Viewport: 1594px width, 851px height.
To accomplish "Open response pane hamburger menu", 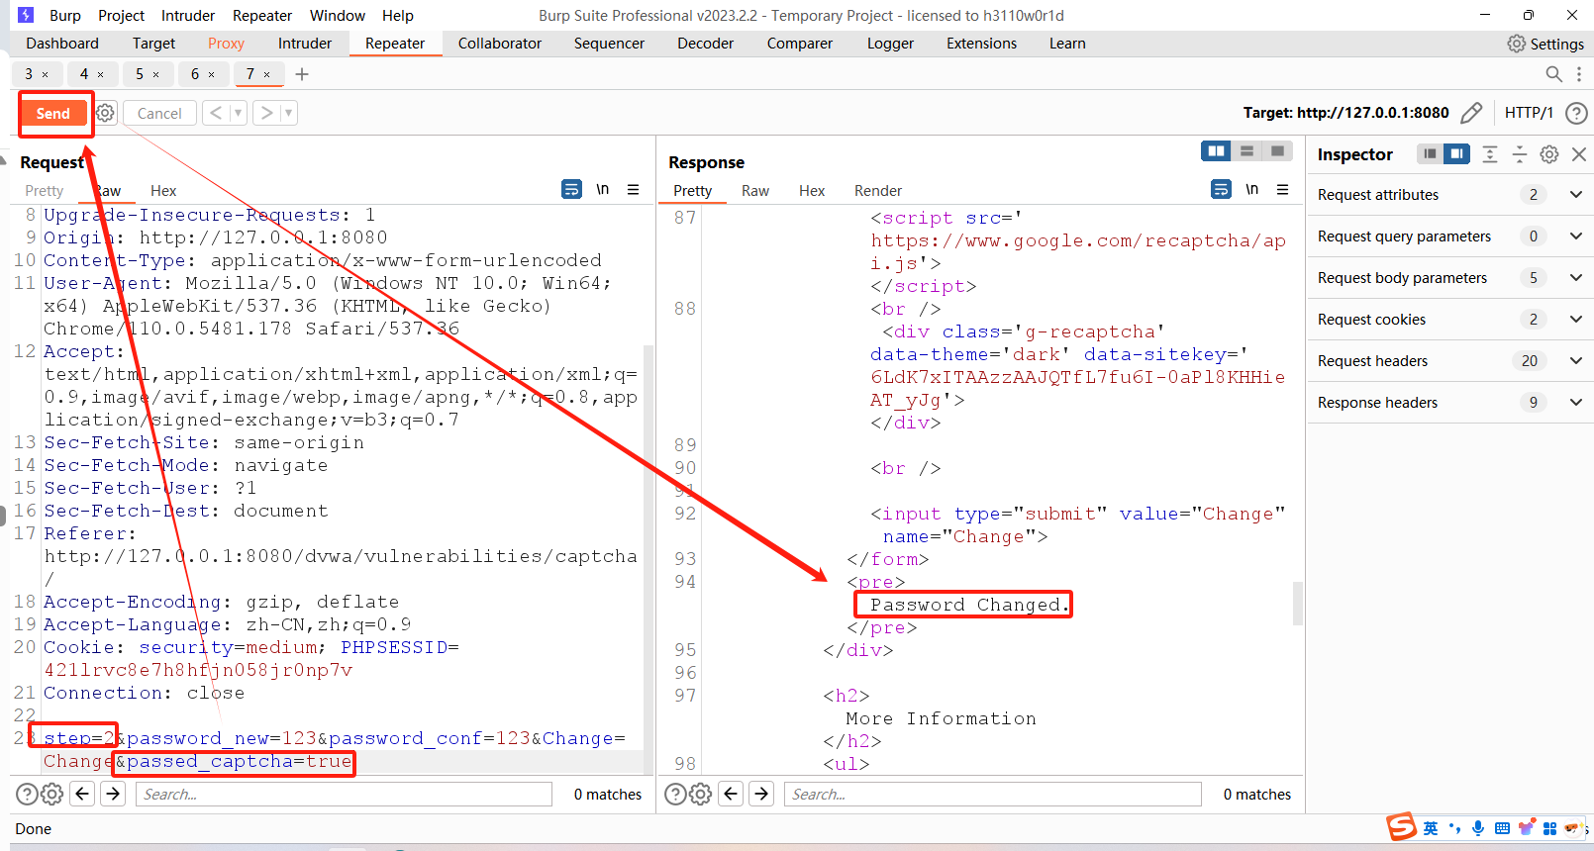I will point(1283,189).
